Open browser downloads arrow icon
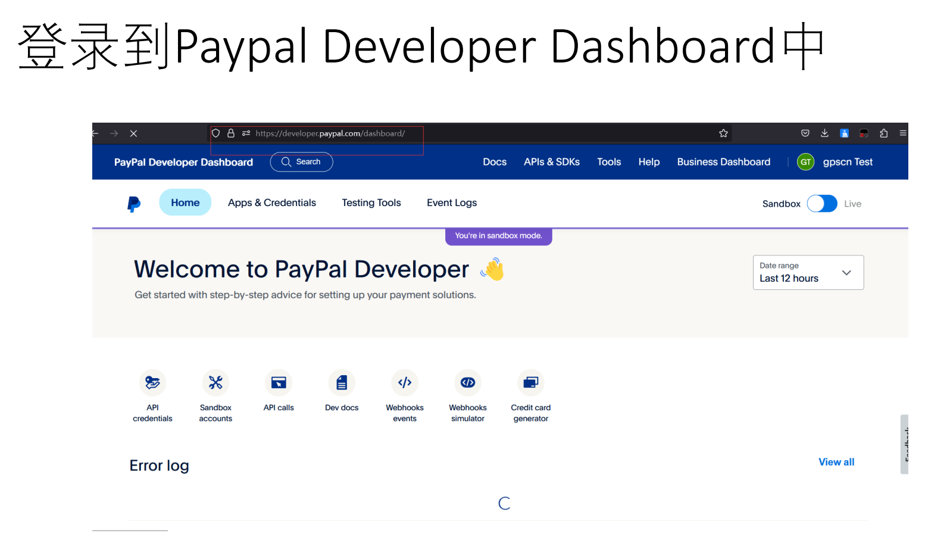The height and width of the screenshot is (540, 950). (x=824, y=133)
